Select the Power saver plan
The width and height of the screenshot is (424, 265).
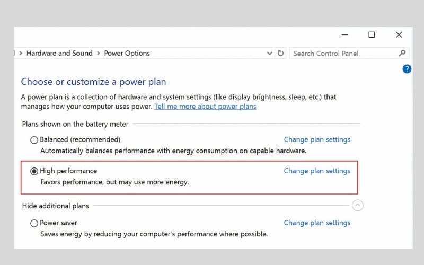click(x=34, y=223)
